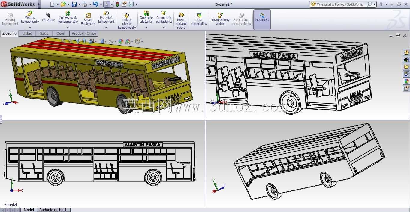Open the Help question mark dropdown arrow

pos(386,4)
